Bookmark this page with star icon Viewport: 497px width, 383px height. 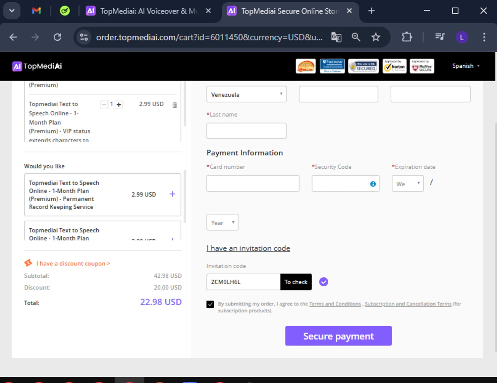coord(376,37)
